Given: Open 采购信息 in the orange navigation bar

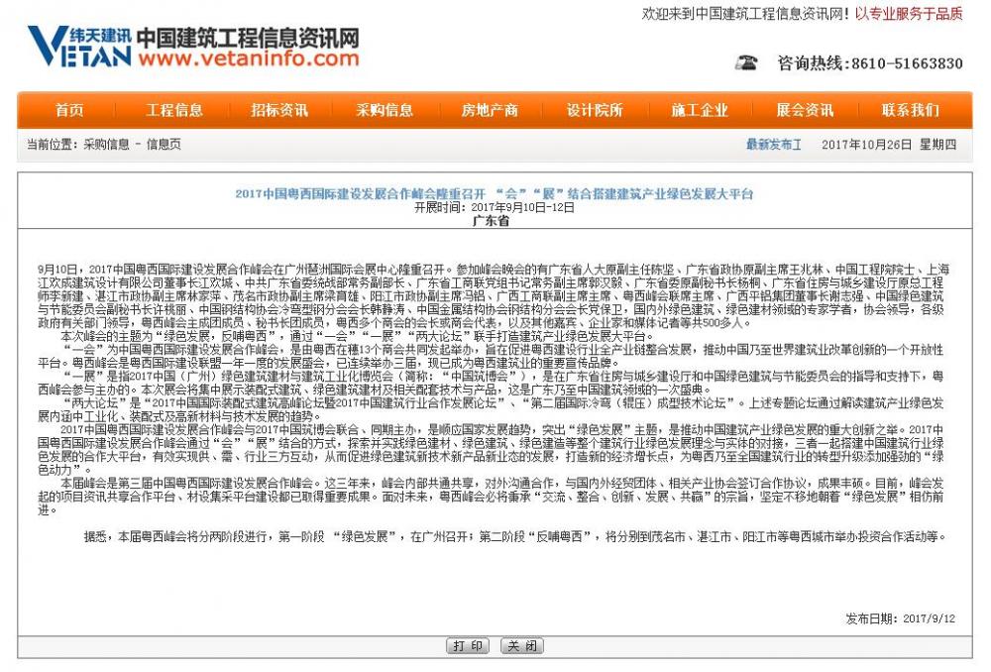Looking at the screenshot, I should tap(385, 110).
